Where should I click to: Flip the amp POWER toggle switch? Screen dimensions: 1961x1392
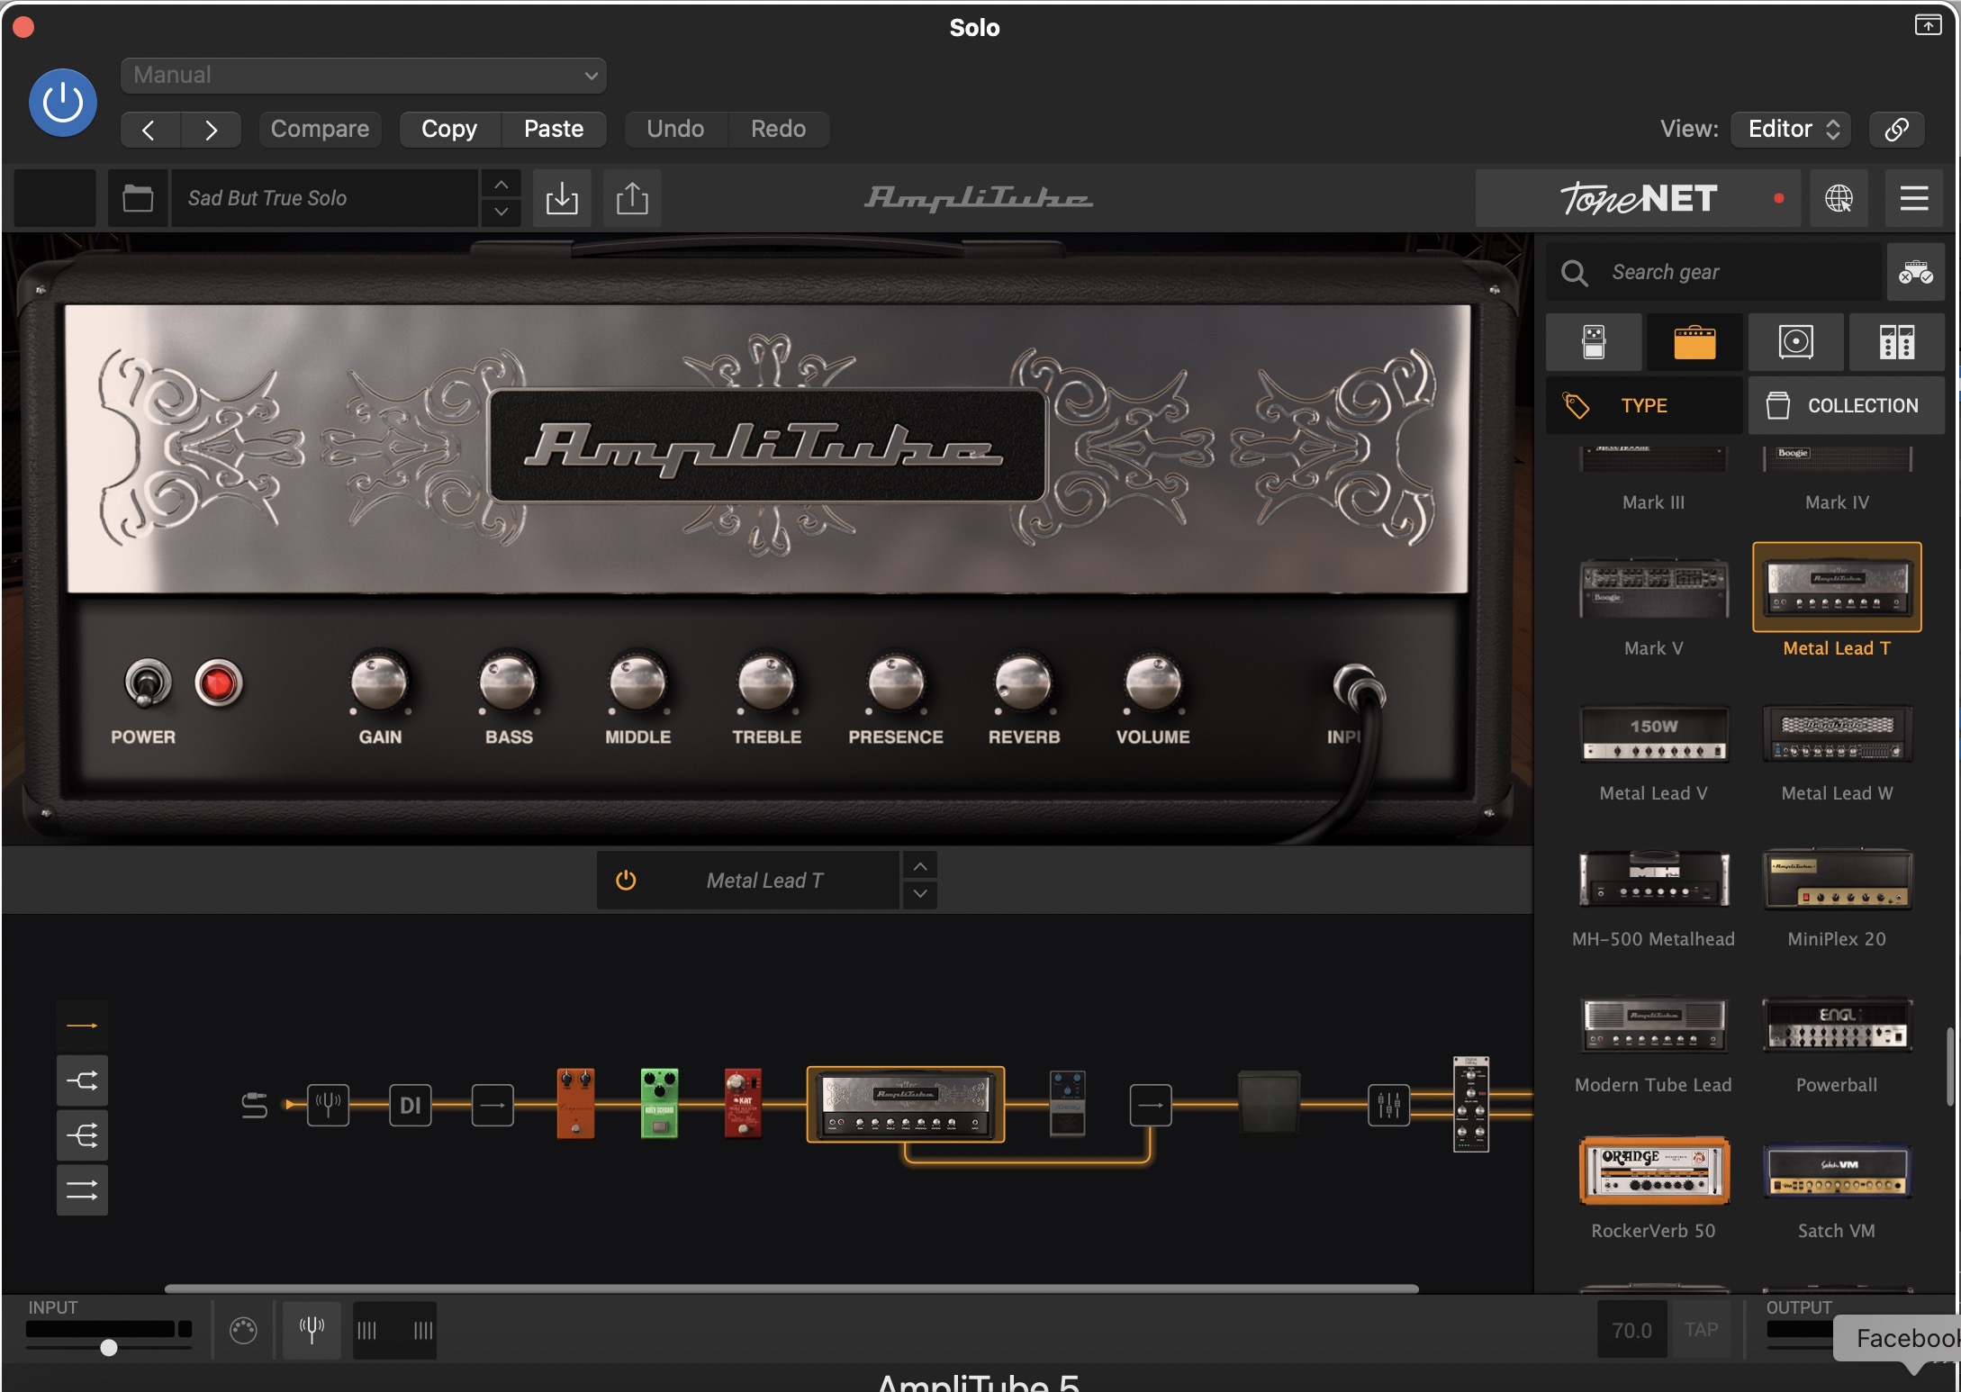[x=147, y=684]
